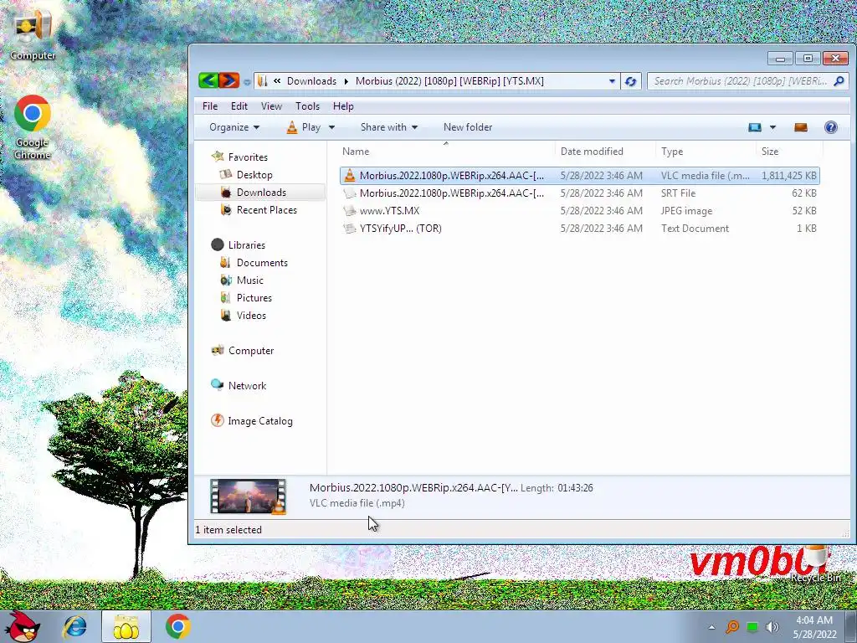Click the orange magnifier tray icon
The width and height of the screenshot is (857, 643).
731,627
